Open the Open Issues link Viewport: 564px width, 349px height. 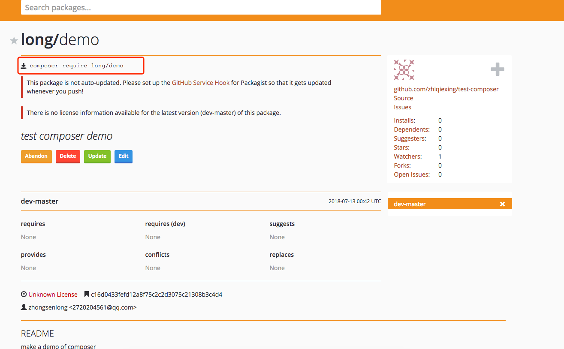[411, 174]
